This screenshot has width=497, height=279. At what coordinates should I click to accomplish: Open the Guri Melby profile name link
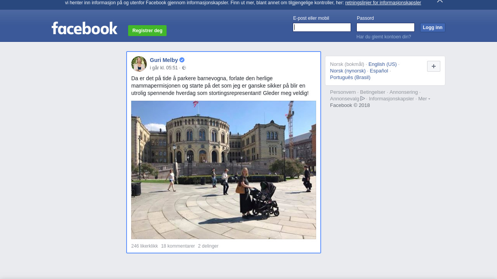click(x=164, y=60)
